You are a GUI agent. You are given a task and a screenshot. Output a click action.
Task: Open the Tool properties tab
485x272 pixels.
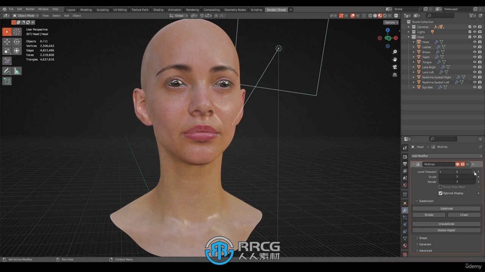(x=405, y=148)
